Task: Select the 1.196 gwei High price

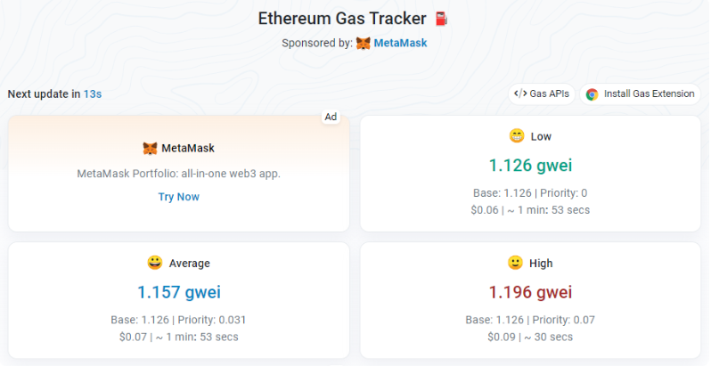Action: click(x=530, y=292)
